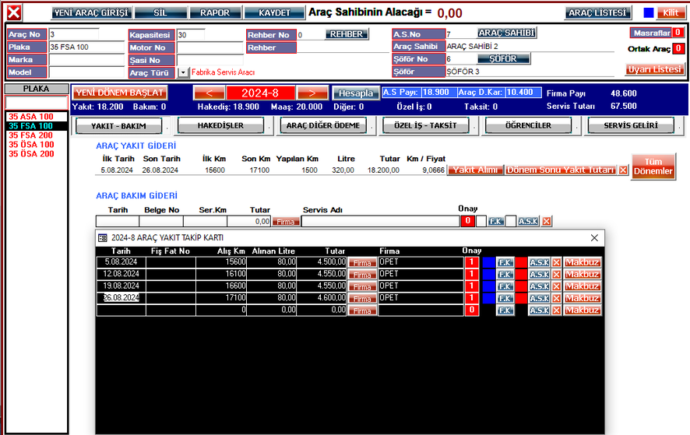Click the X icon in Araç Bakım Gideri row
This screenshot has height=435, width=690.
pos(547,222)
